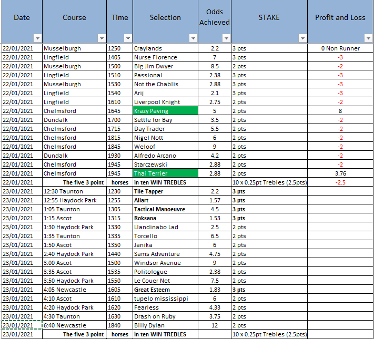This screenshot has width=374, height=339.
Task: Select the Date header cell
Action: click(x=22, y=22)
